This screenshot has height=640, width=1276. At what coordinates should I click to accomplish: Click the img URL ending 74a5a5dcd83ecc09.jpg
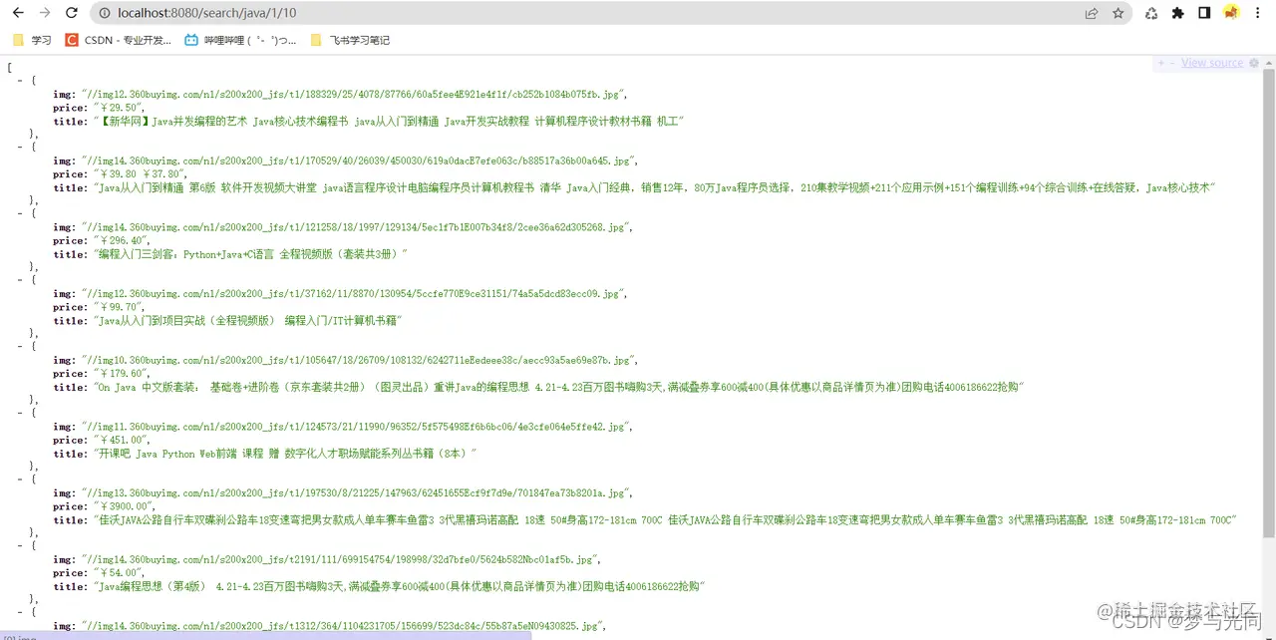click(353, 294)
